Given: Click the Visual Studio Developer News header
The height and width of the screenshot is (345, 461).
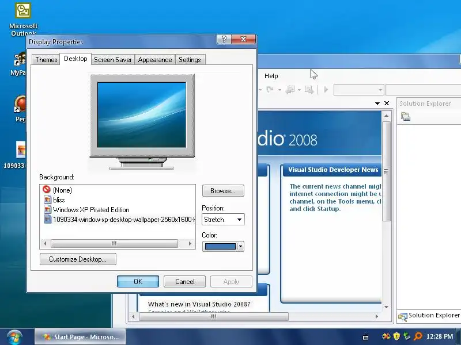Looking at the screenshot, I should 333,170.
